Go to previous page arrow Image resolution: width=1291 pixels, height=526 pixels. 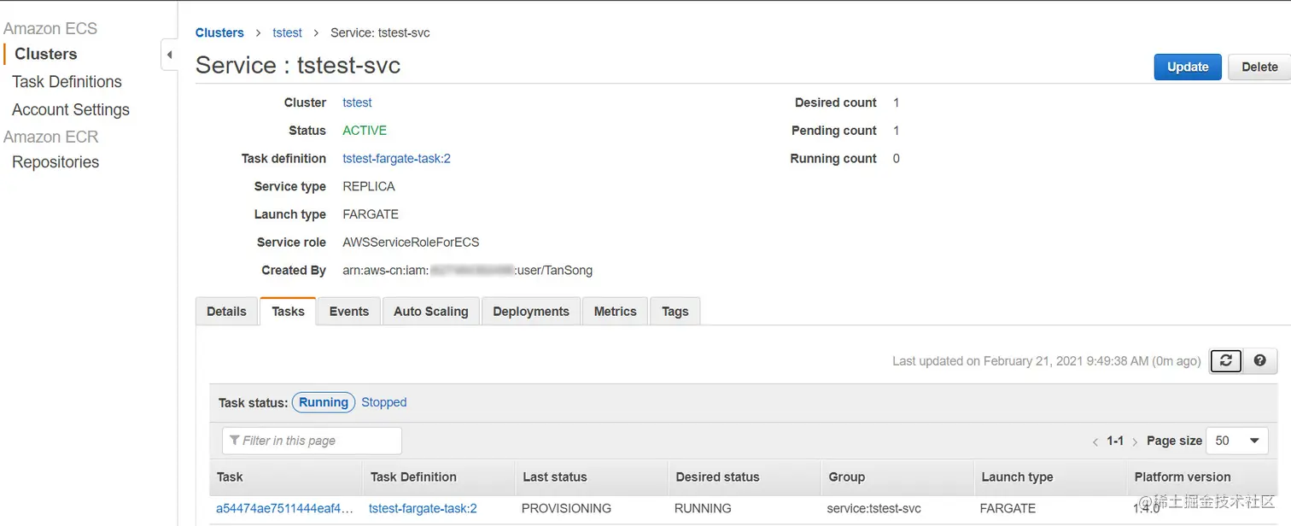point(1095,441)
